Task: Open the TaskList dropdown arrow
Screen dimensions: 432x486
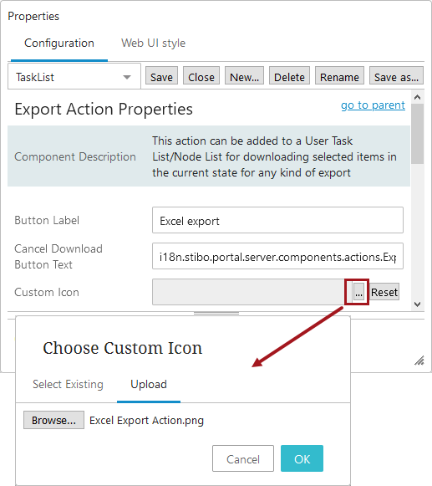Action: tap(127, 77)
